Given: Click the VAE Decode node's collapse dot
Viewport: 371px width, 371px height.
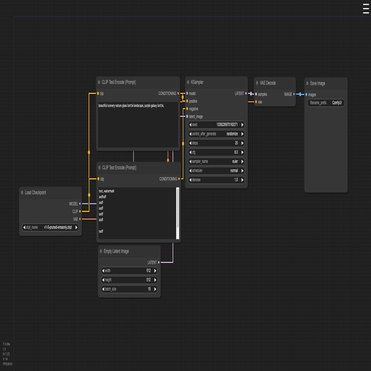Looking at the screenshot, I should coord(257,83).
